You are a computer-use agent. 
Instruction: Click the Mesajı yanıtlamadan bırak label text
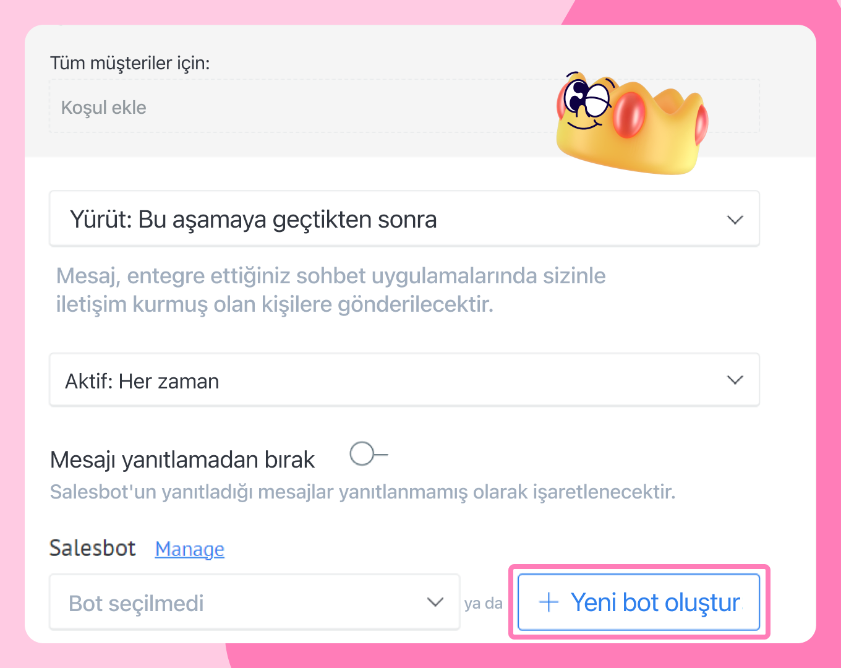[x=182, y=460]
